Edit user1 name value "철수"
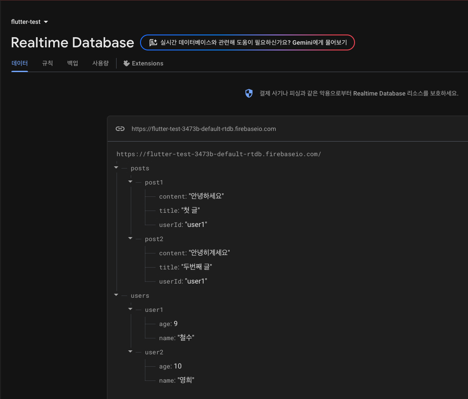This screenshot has width=468, height=399. (186, 338)
